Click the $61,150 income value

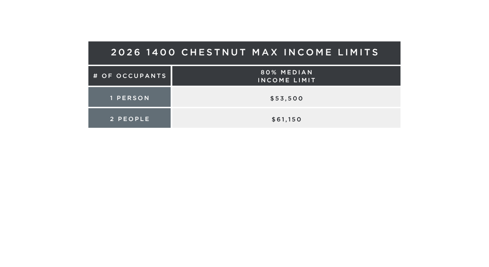tap(287, 119)
